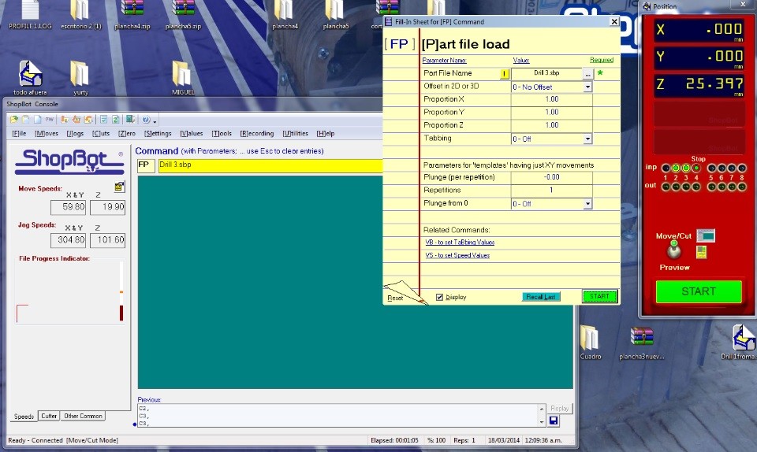Click the Repetitions value field
This screenshot has width=757, height=452.
[551, 191]
